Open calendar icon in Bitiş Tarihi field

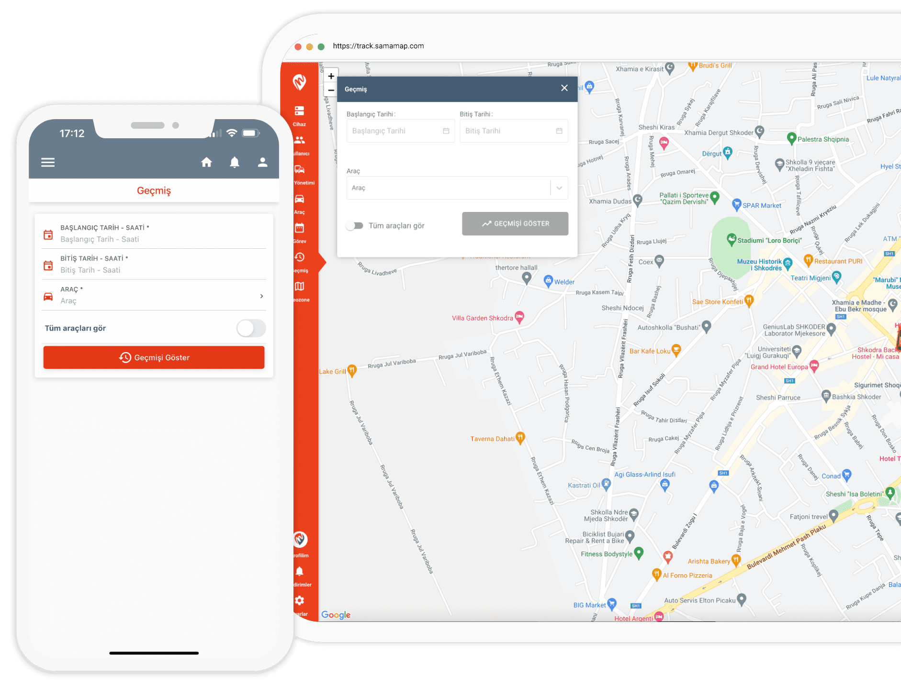pos(559,131)
